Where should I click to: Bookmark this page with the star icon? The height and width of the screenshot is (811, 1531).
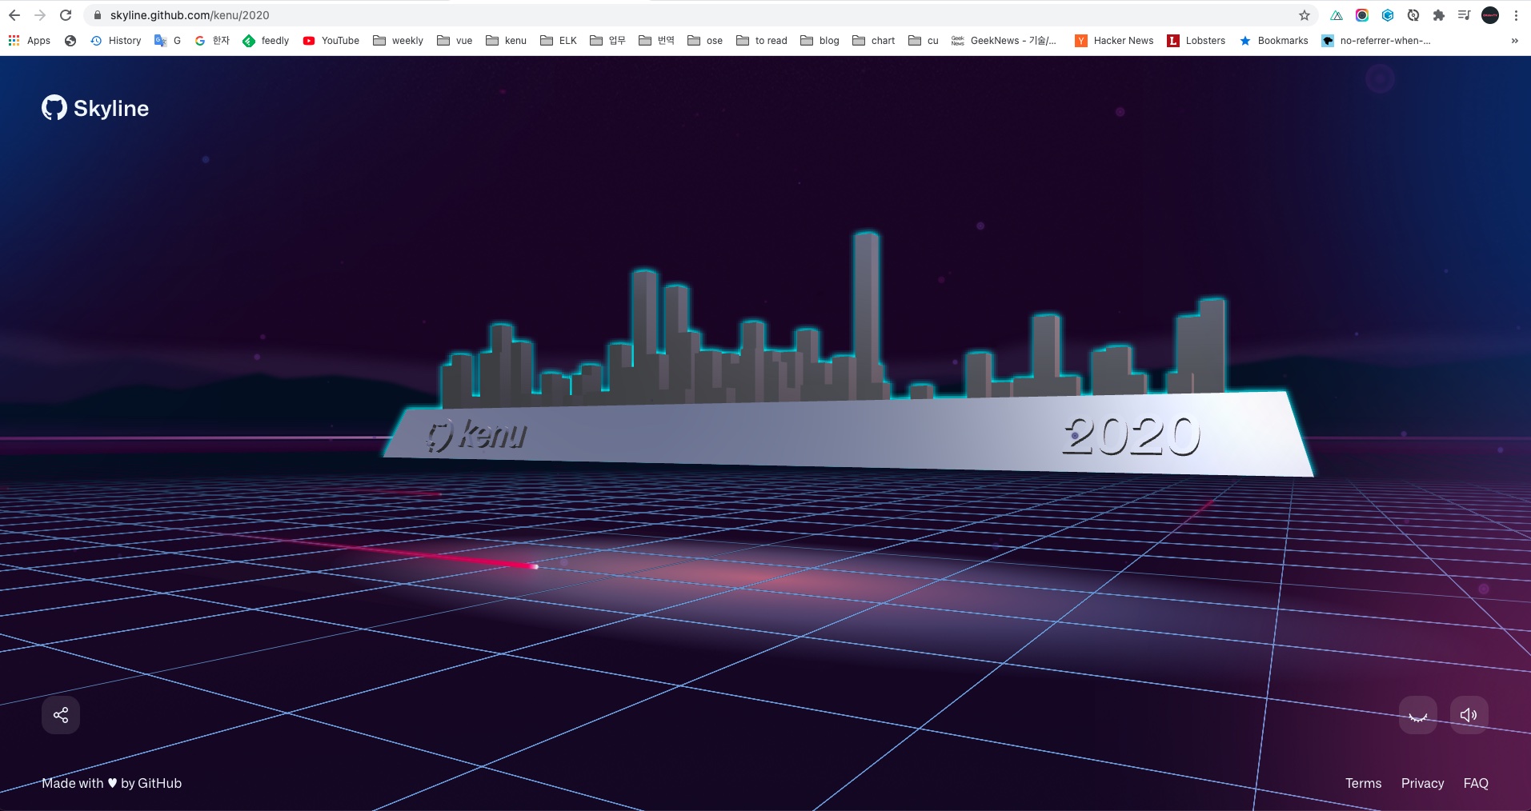tap(1305, 15)
